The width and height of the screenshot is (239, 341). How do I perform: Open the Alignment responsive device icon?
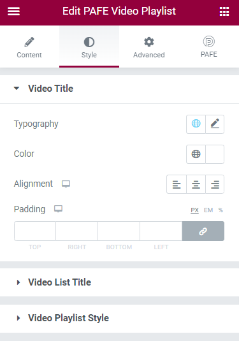pos(66,184)
